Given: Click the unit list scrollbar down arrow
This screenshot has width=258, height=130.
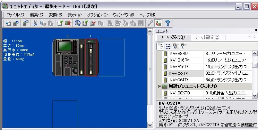Looking at the screenshot, I should tap(255, 96).
